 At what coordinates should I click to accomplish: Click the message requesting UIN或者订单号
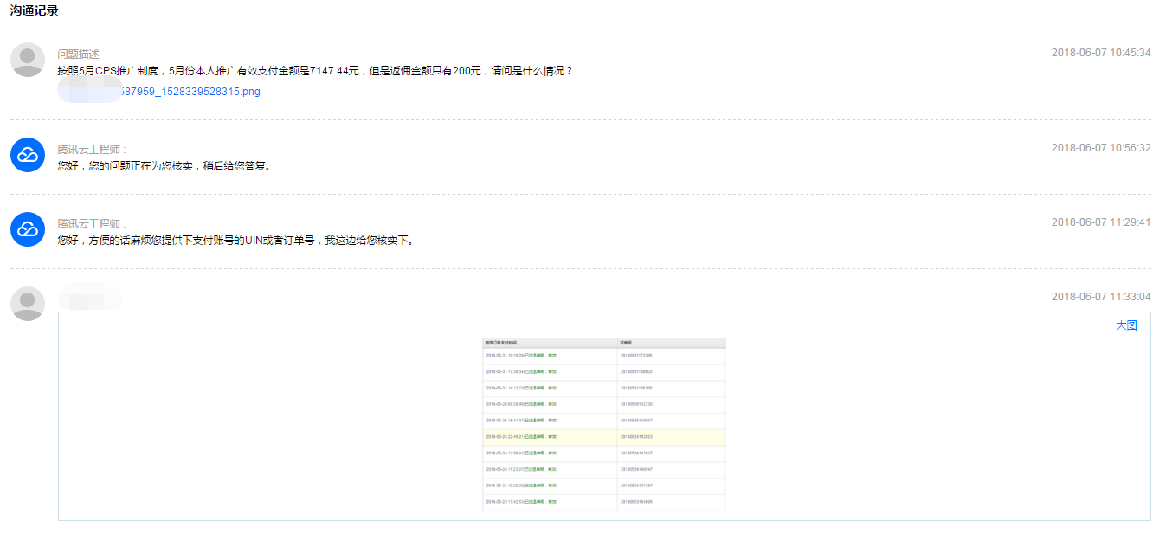click(235, 241)
